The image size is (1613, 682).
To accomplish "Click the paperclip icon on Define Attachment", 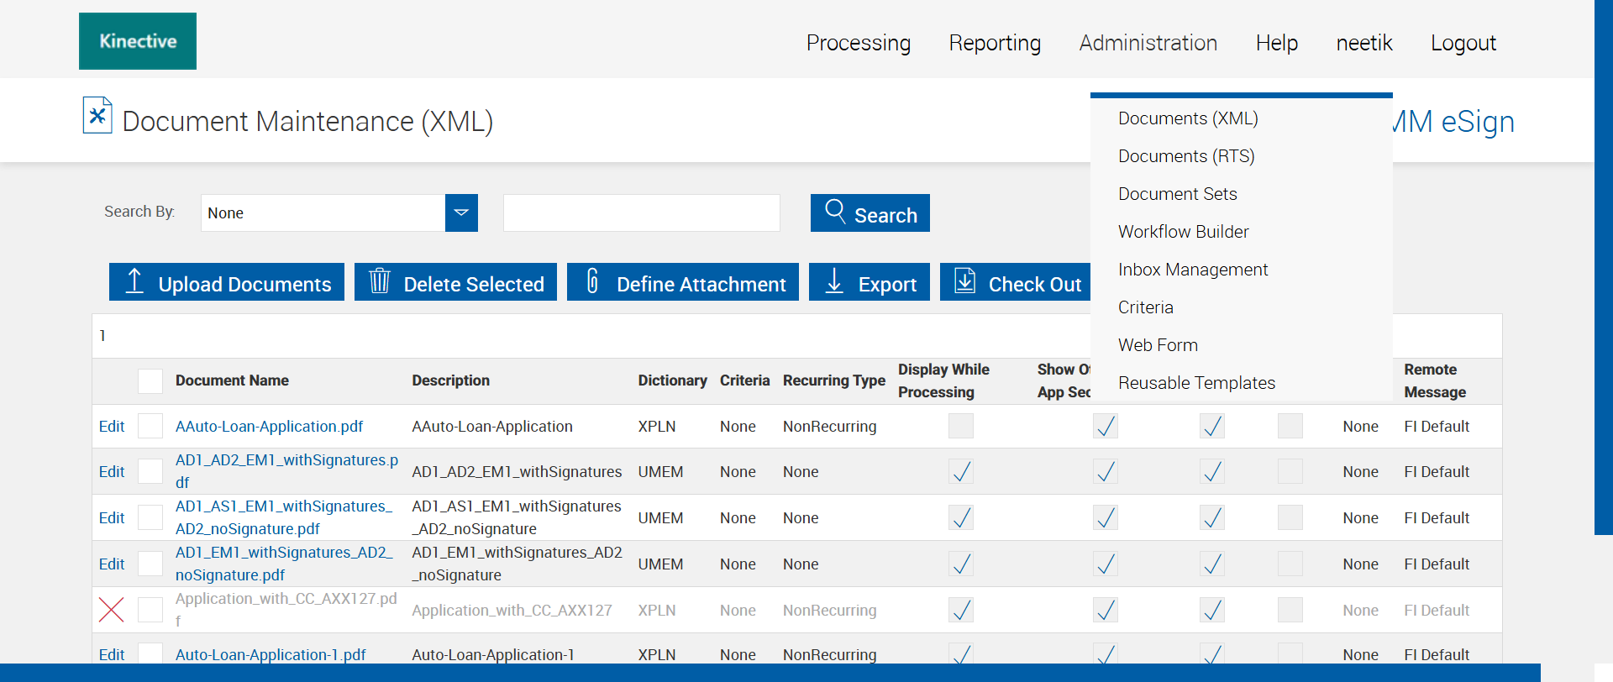I will 592,281.
